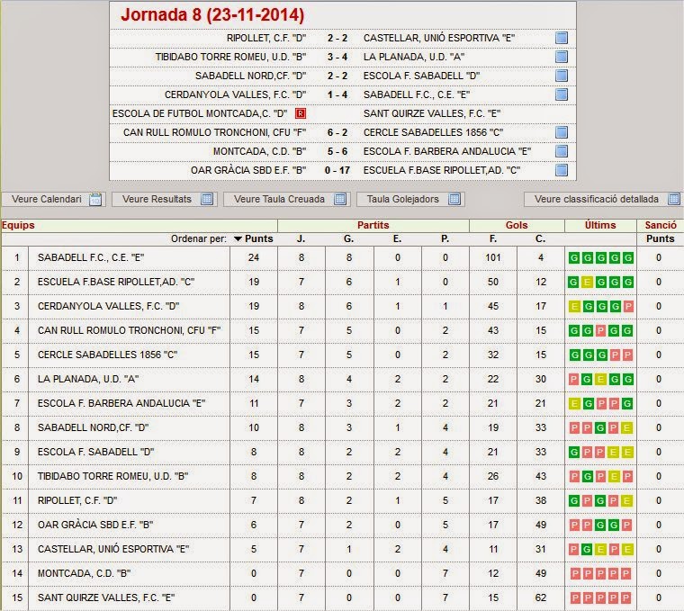Click SANT QUIRZE VALLES in results list
This screenshot has width=684, height=611.
pyautogui.click(x=432, y=113)
